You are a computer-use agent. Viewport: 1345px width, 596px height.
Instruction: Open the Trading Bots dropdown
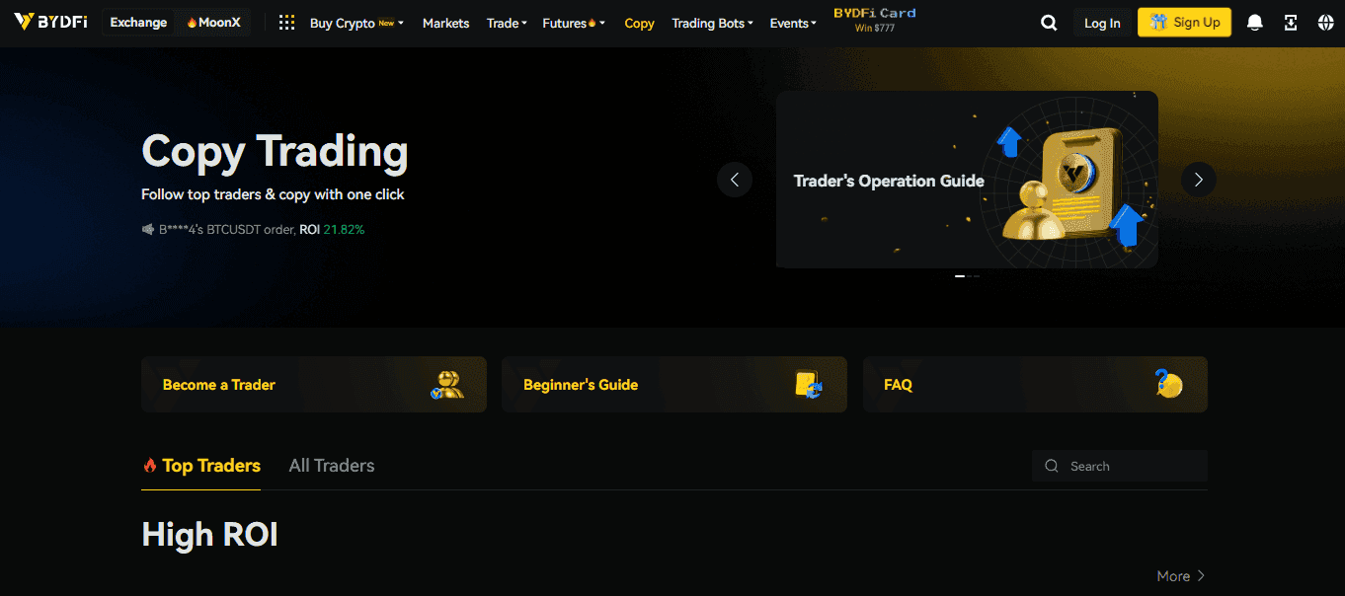712,23
